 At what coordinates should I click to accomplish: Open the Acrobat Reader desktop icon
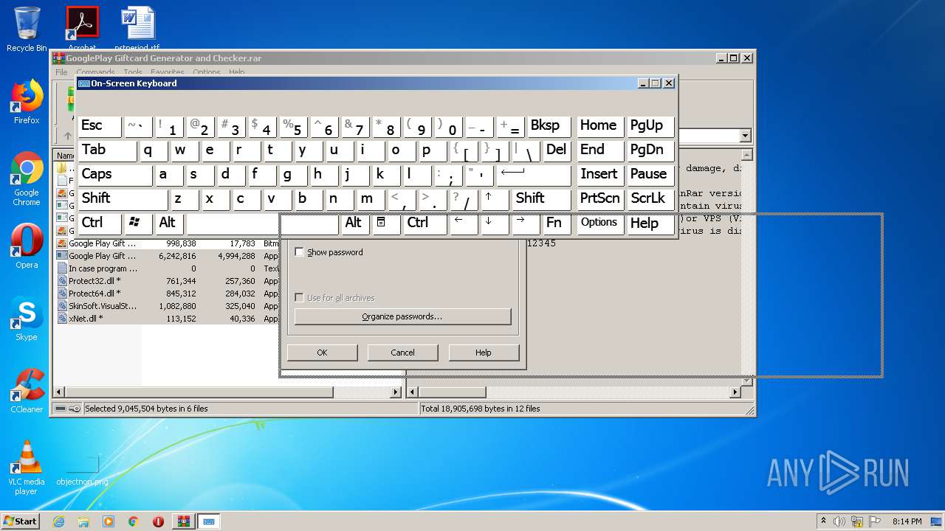[82, 27]
